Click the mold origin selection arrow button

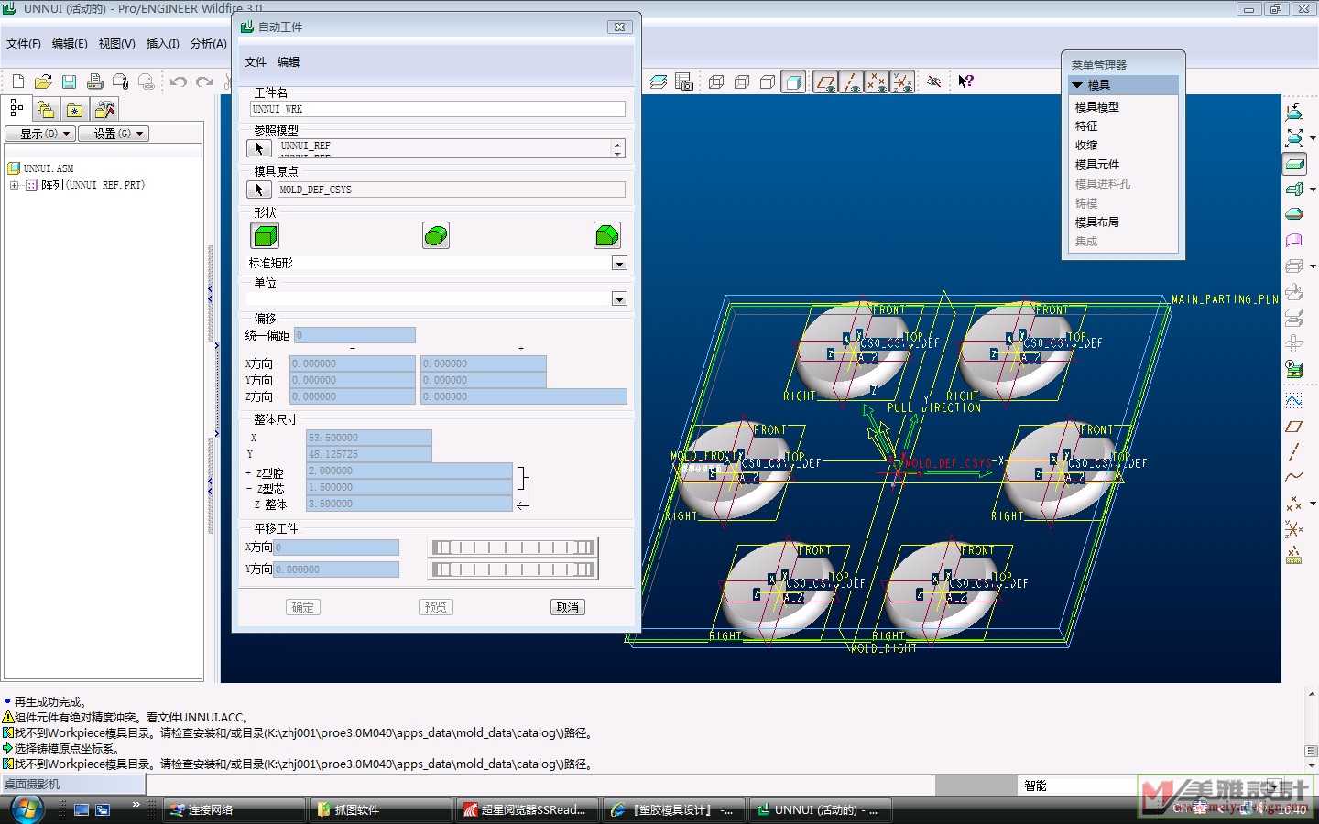pyautogui.click(x=259, y=190)
